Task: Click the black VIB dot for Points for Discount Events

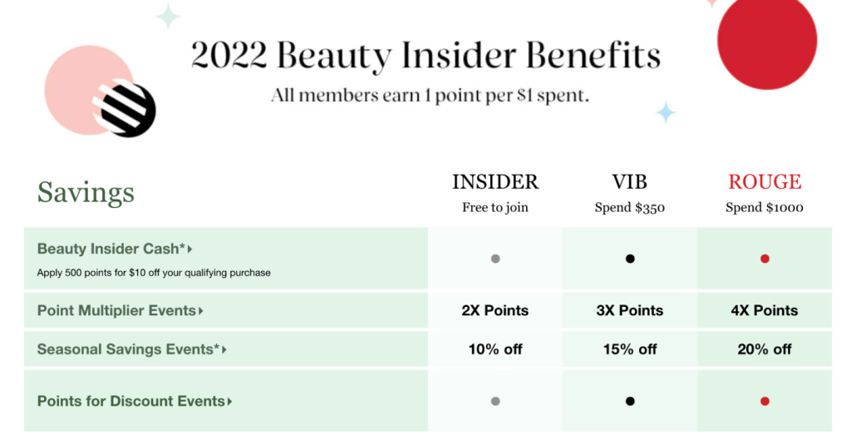Action: [630, 402]
